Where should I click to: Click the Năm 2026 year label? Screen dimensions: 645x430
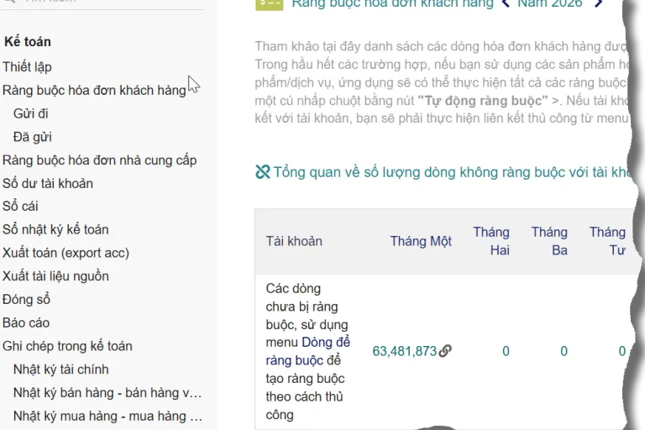[550, 3]
